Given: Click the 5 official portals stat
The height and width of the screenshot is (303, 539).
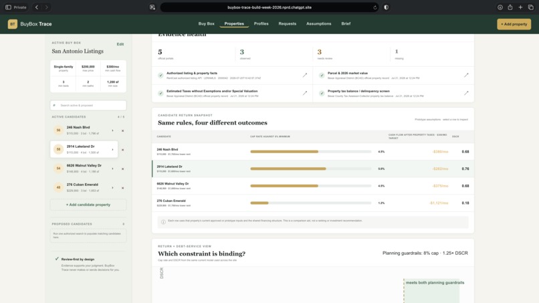Looking at the screenshot, I should [165, 54].
